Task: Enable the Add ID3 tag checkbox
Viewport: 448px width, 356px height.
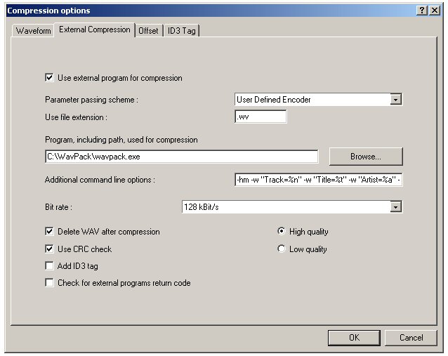Action: pos(50,265)
